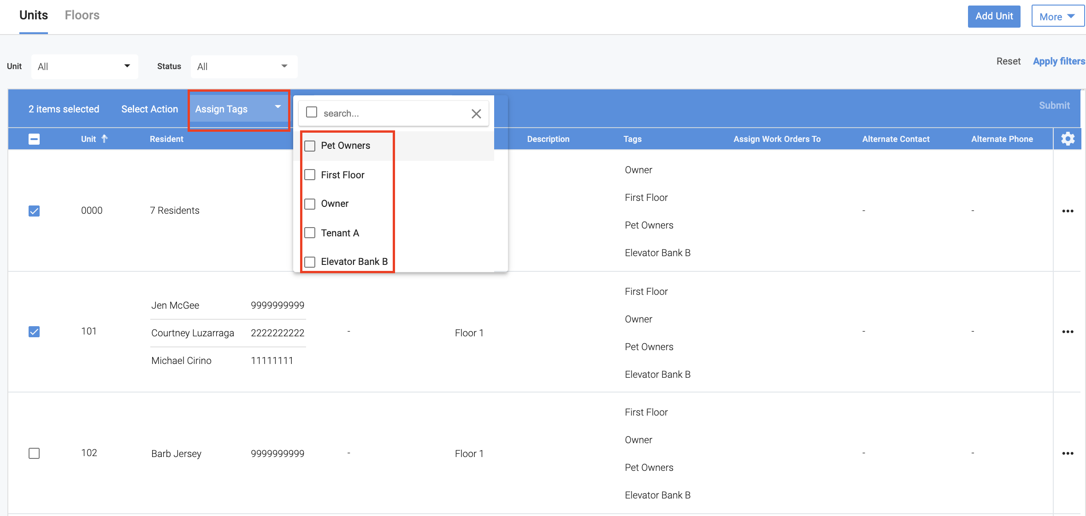Uncheck unit 101 row checkbox
This screenshot has height=516, width=1086.
[34, 332]
